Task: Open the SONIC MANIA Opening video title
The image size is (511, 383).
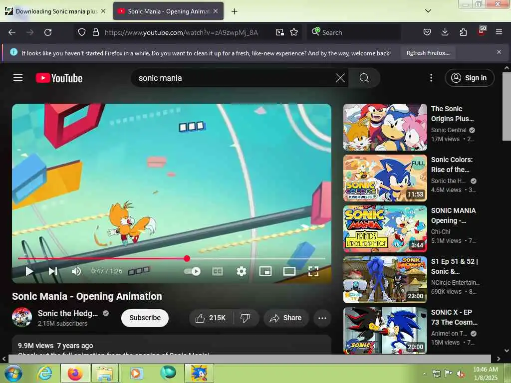Action: [453, 215]
